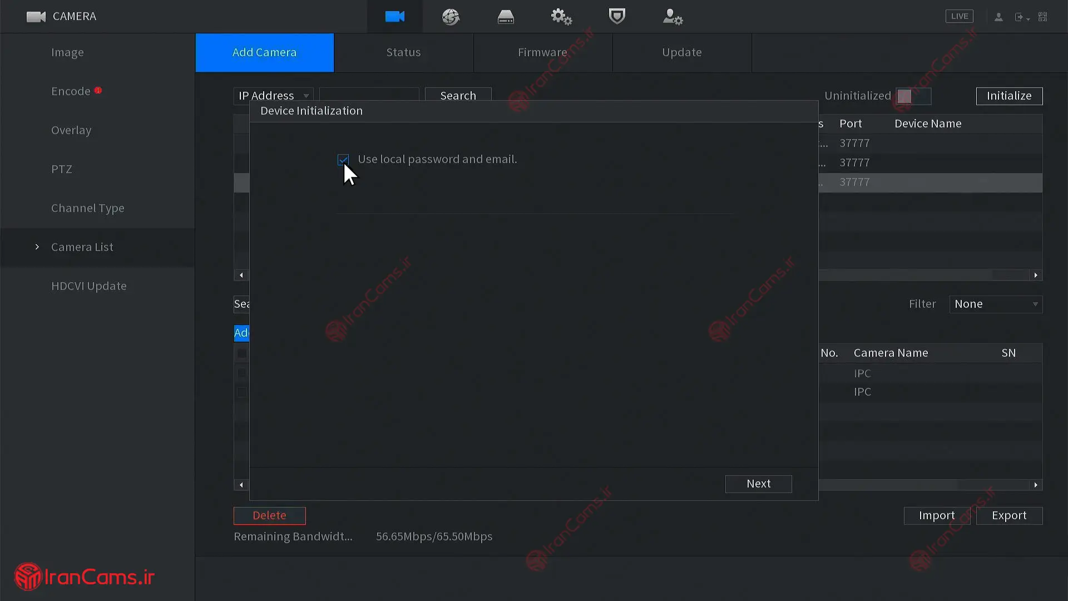Screen dimensions: 1068x601
Task: Switch to the Status tab
Action: pos(403,52)
